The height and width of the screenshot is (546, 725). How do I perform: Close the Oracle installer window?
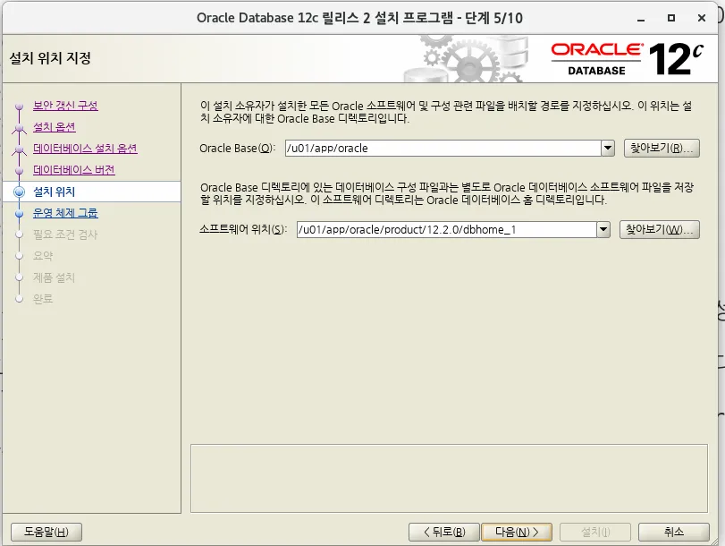coord(702,18)
